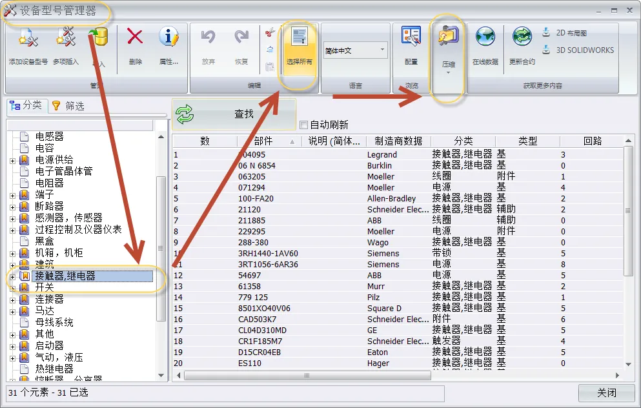Select the 热继电器 tree item
641x408 pixels.
[54, 369]
